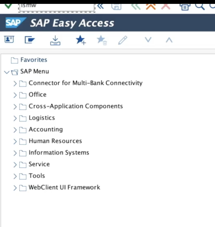Image resolution: width=215 pixels, height=227 pixels.
Task: Click the User Menu icon
Action: 9,40
